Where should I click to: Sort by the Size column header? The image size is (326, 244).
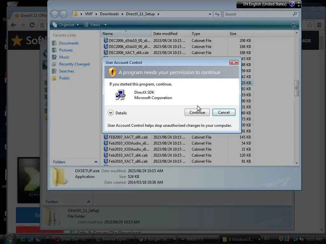(x=240, y=34)
